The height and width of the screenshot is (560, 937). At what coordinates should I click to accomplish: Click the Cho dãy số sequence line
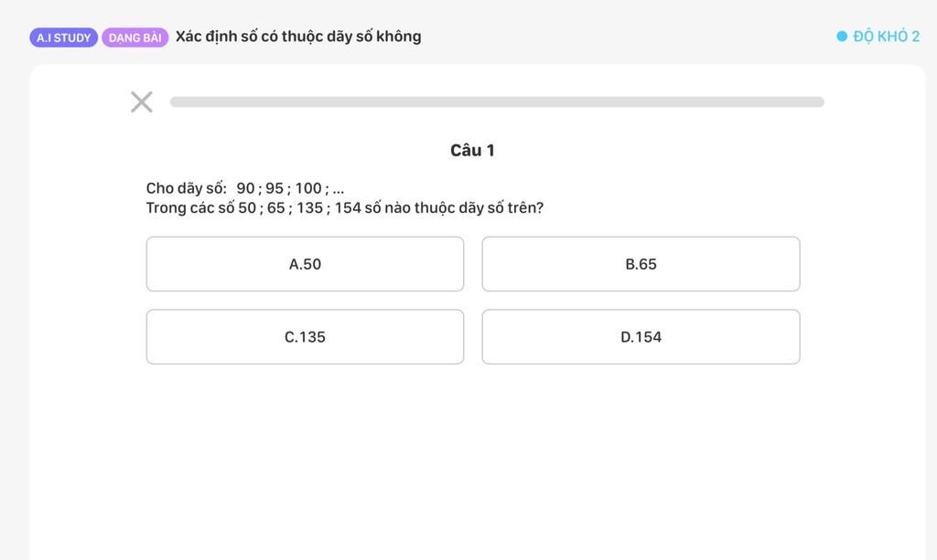(245, 188)
